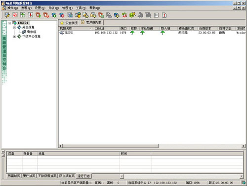Viewport: 247px width, 186px height.
Task: Click the client list horizontal scrollbar thumb
Action: coord(111,146)
